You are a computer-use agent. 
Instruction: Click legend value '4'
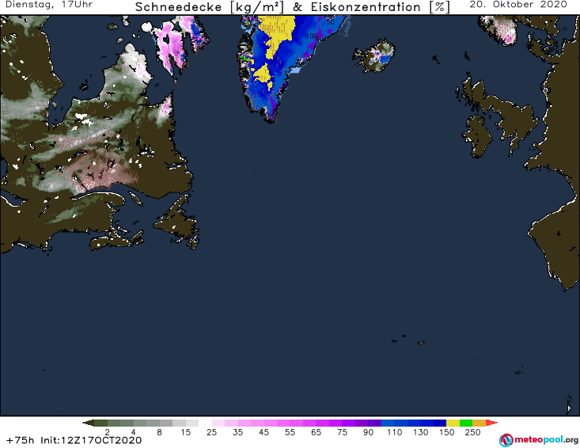tap(133, 432)
